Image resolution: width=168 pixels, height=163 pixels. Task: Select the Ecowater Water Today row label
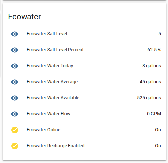tap(50, 66)
